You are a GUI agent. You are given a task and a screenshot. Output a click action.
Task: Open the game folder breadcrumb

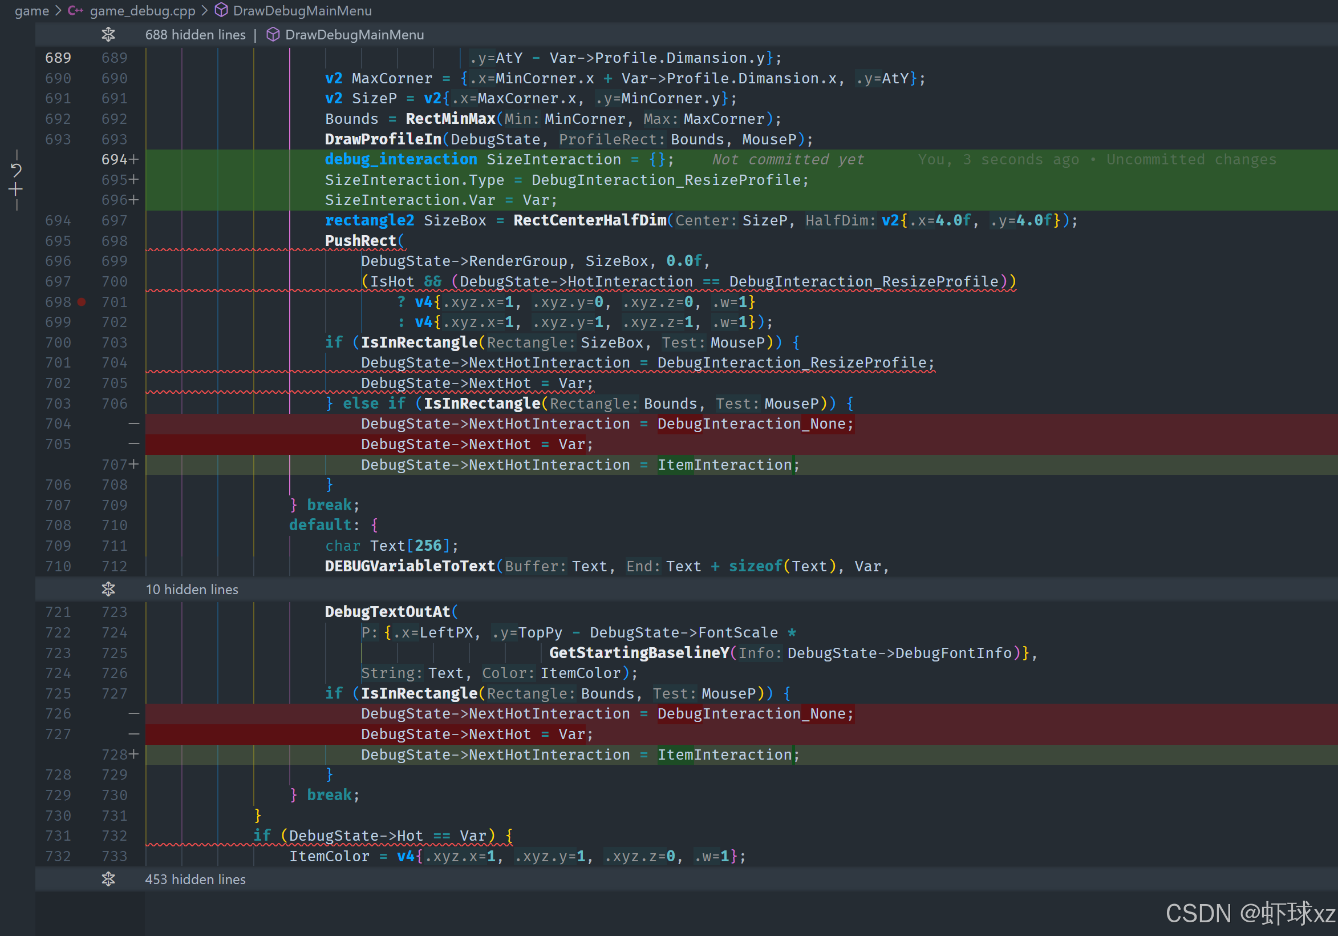pos(31,10)
